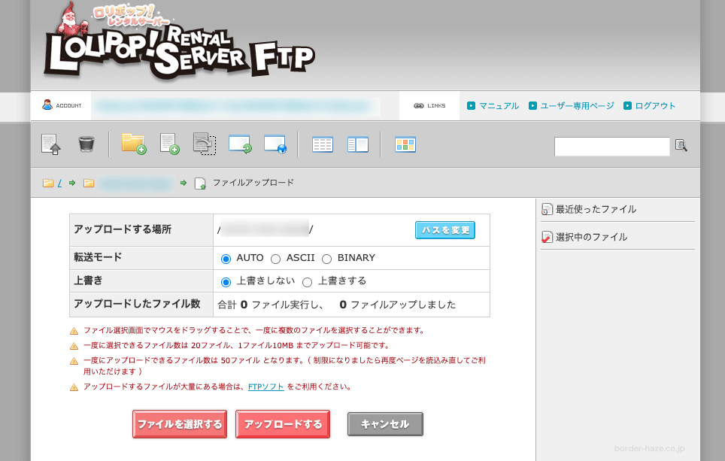
Task: Click the trash can delete icon
Action: 86,144
